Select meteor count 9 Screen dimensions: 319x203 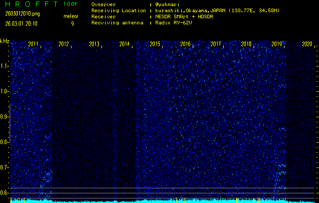coord(73,24)
